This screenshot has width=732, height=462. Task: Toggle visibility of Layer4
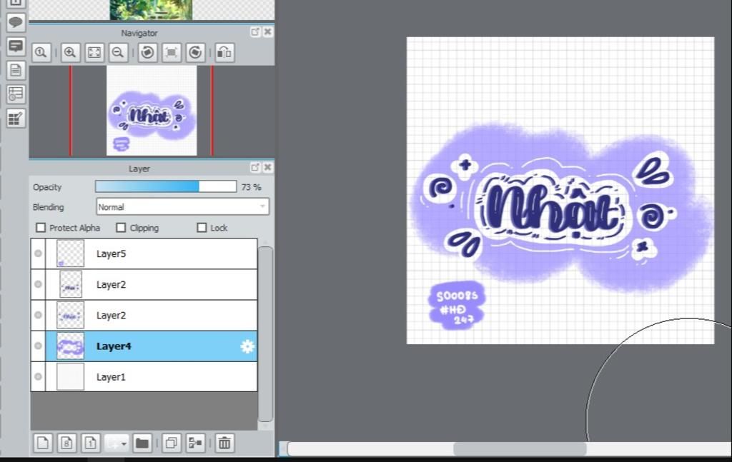point(39,346)
